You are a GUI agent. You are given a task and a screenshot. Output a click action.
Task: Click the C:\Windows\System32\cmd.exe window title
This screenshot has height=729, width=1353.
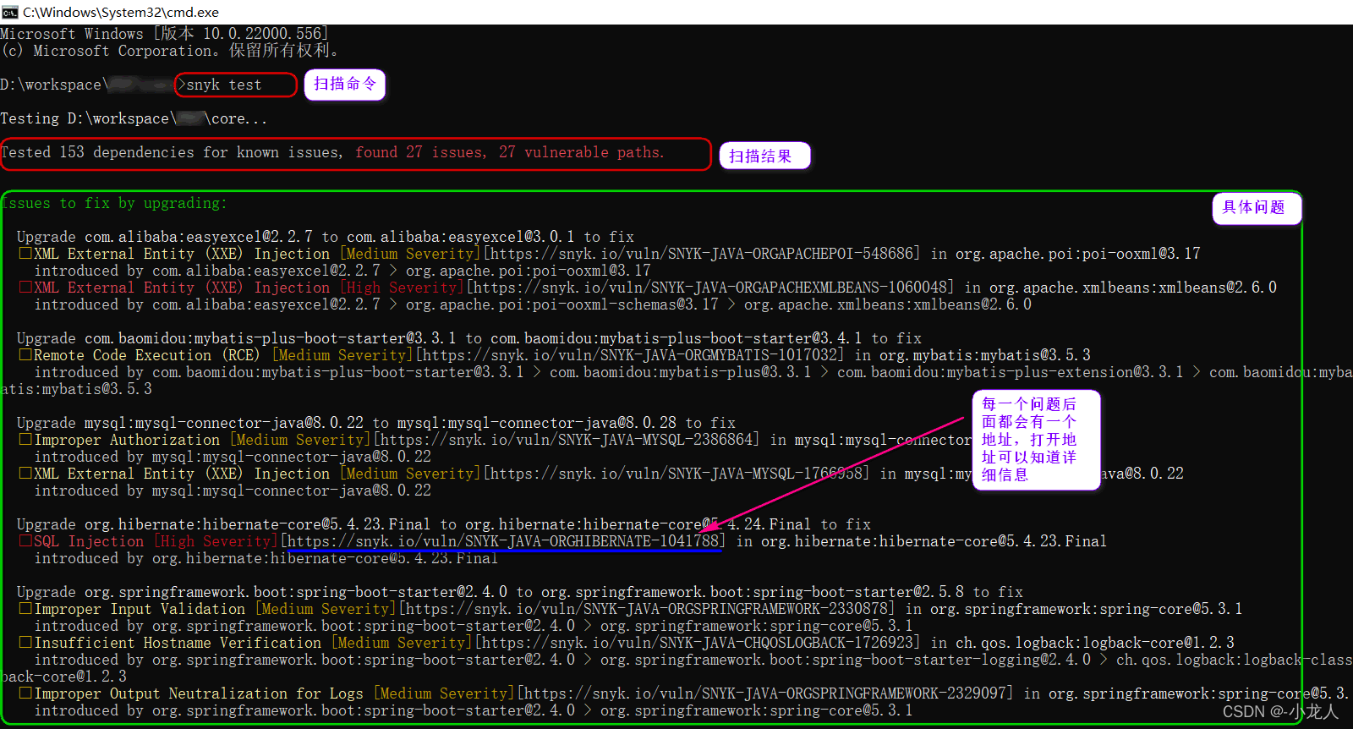click(121, 12)
